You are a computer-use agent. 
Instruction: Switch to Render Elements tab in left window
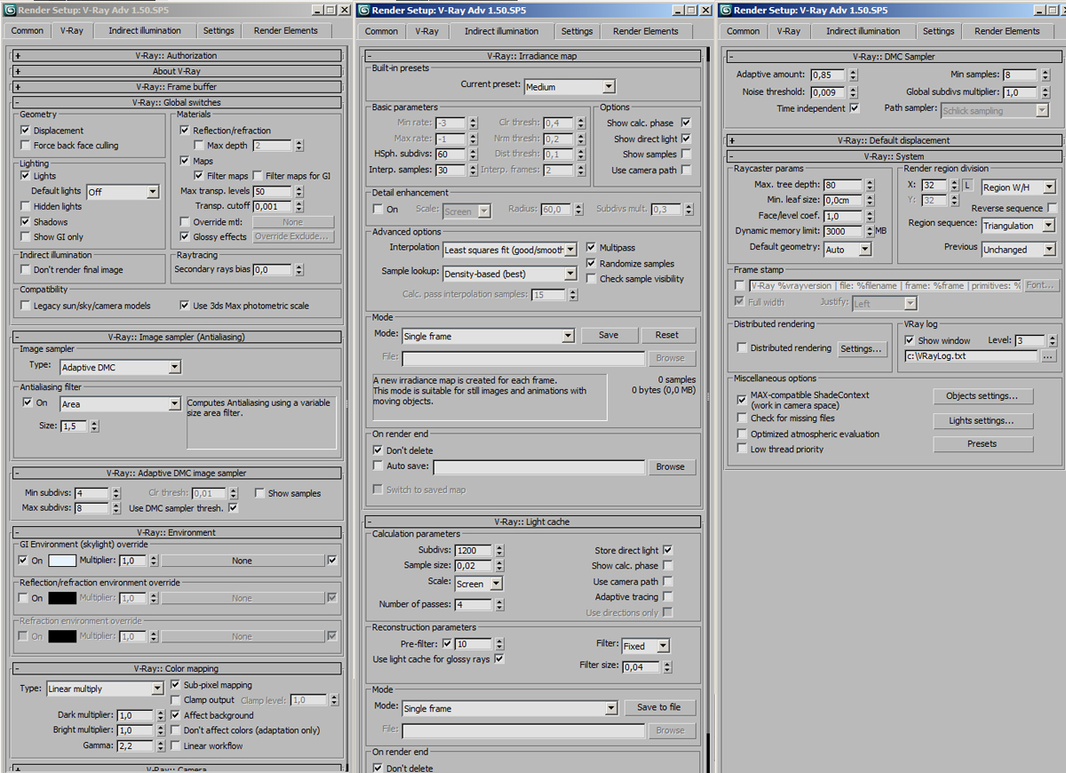tap(285, 30)
